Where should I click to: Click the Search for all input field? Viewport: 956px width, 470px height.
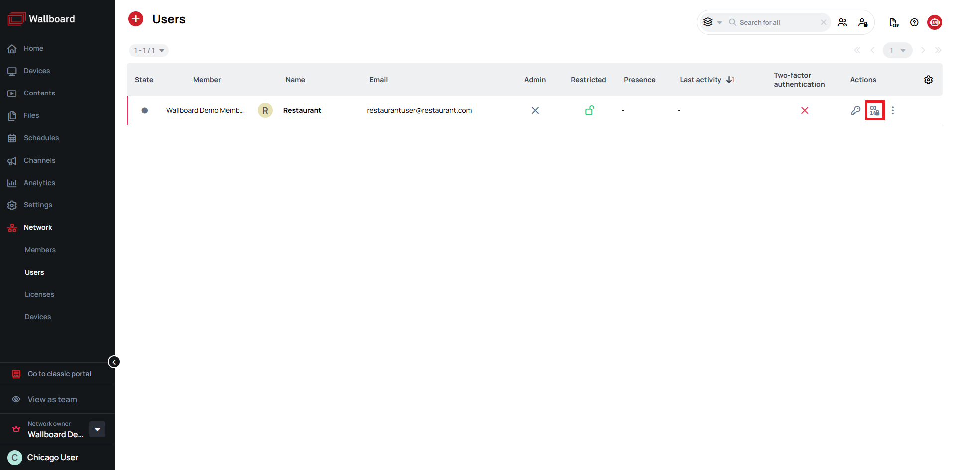tap(777, 22)
